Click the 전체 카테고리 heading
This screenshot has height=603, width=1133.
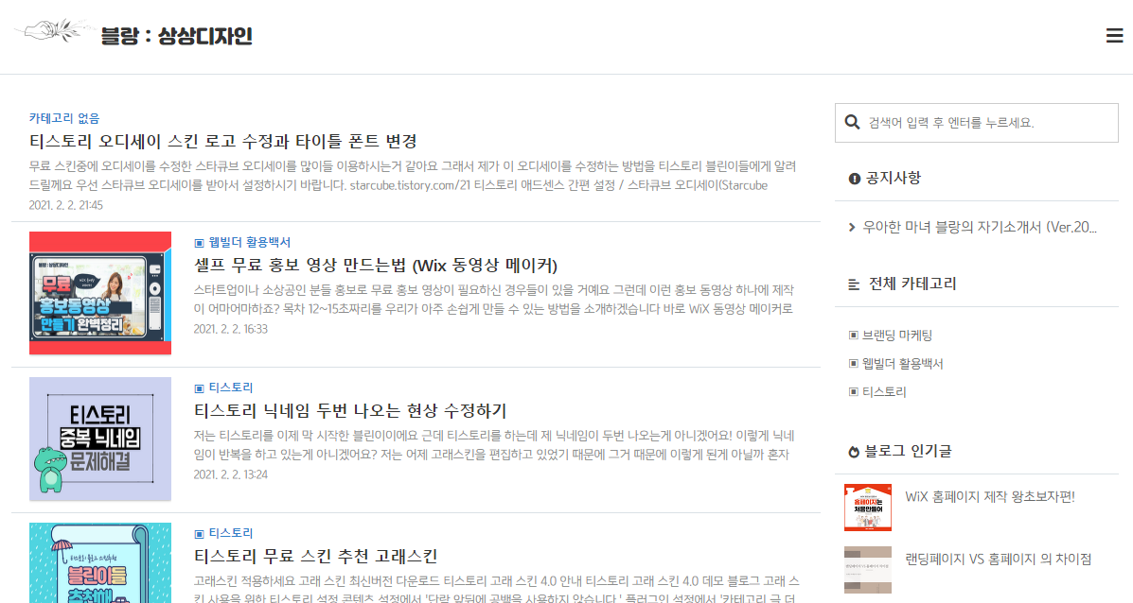pyautogui.click(x=912, y=284)
